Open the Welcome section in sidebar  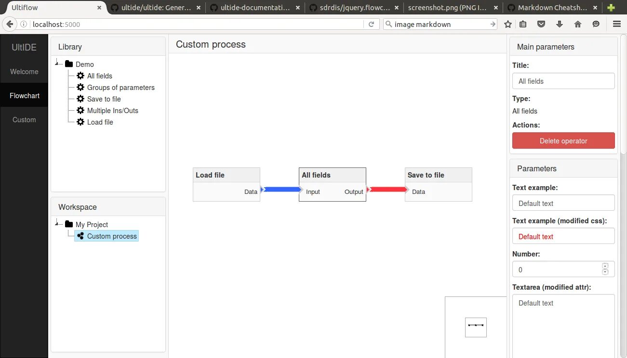(24, 72)
